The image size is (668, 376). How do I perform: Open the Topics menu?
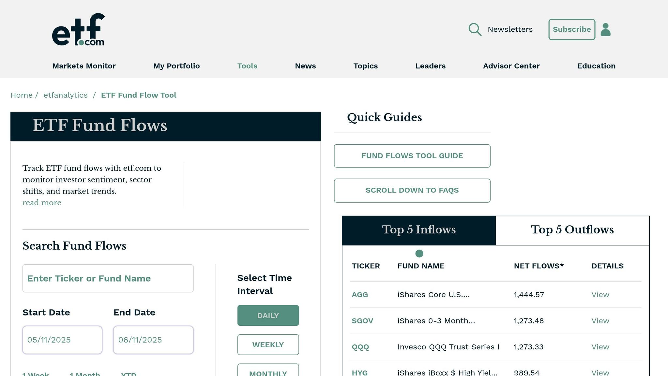[x=365, y=66]
